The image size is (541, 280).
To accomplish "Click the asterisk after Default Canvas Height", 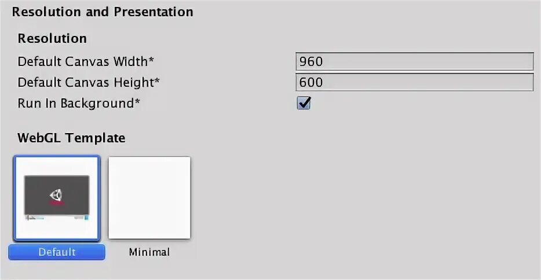I will coord(156,81).
